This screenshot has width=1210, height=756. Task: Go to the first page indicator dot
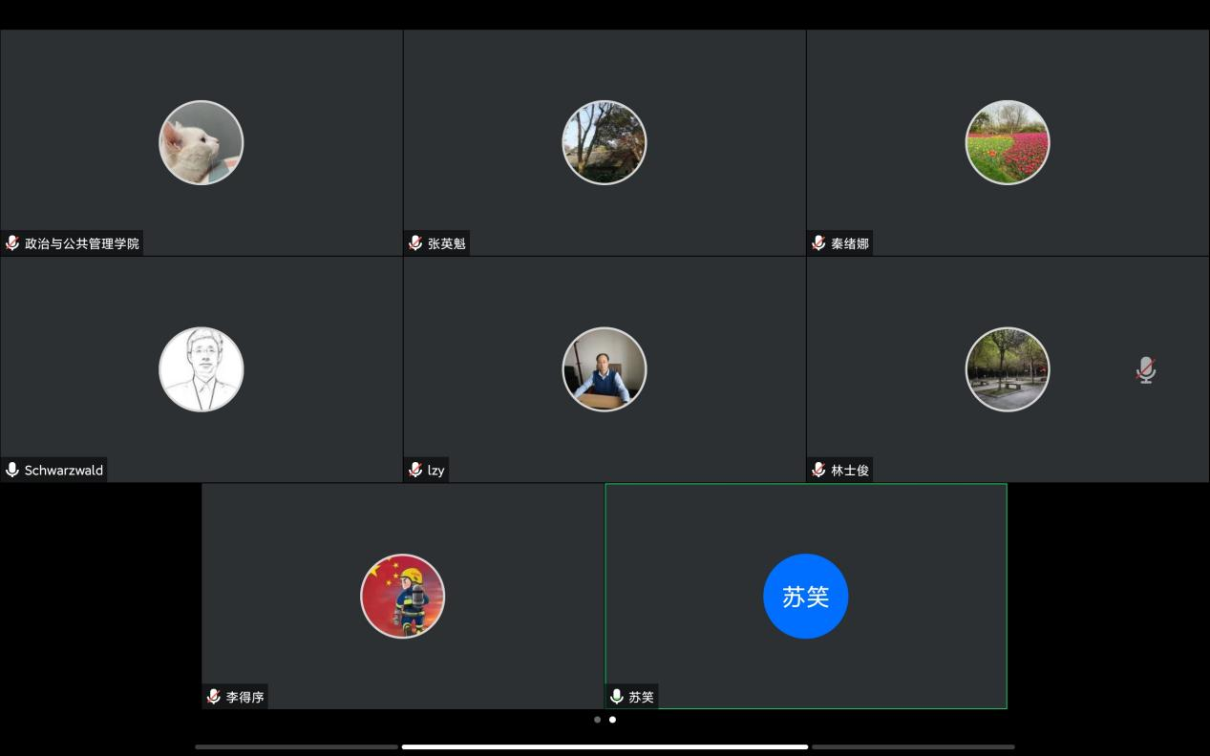click(598, 720)
